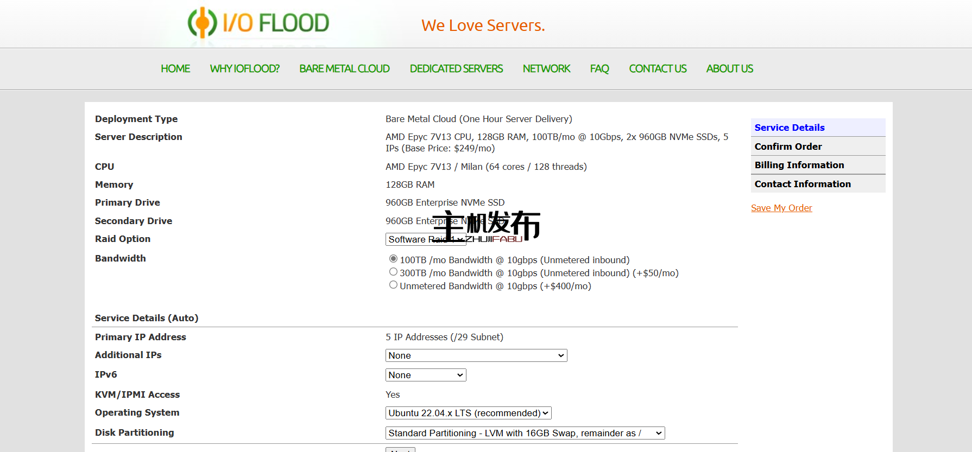Open the HOME menu item
This screenshot has height=452, width=972.
(x=175, y=69)
